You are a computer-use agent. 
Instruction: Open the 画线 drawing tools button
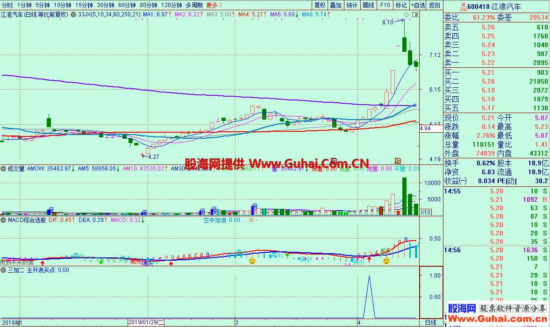coord(368,5)
